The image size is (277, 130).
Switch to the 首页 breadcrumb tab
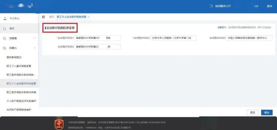pyautogui.click(x=52, y=17)
